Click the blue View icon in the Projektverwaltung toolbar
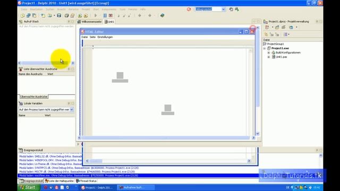Viewport: 340px width, 191px height. click(291, 28)
